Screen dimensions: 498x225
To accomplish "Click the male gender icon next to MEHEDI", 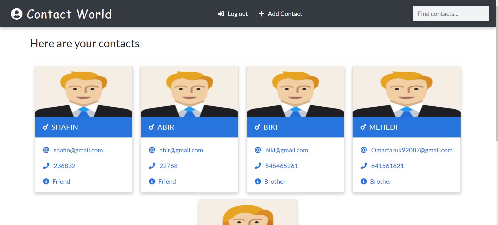I will tap(363, 127).
